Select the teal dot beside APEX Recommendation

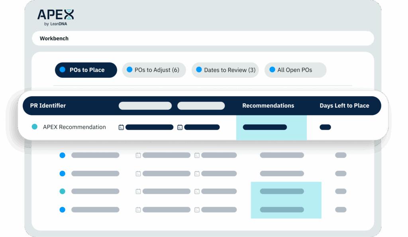(34, 127)
